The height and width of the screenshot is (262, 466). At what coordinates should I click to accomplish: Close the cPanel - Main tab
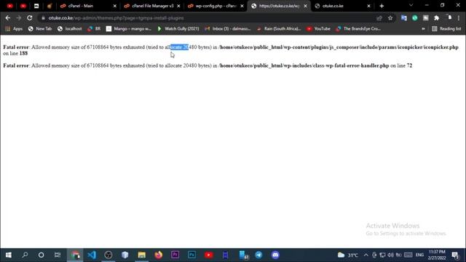click(x=115, y=6)
